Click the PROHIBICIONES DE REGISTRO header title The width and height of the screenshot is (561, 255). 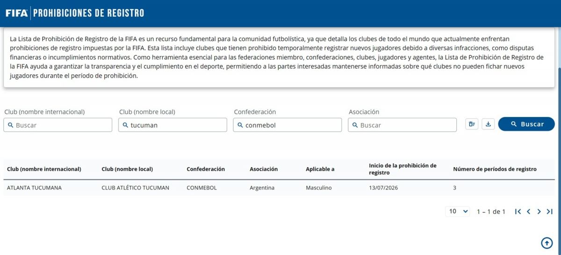[x=89, y=13]
